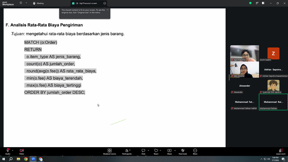This screenshot has height=162, width=288.
Task: Open the volume control in system tray
Action: coord(269,159)
